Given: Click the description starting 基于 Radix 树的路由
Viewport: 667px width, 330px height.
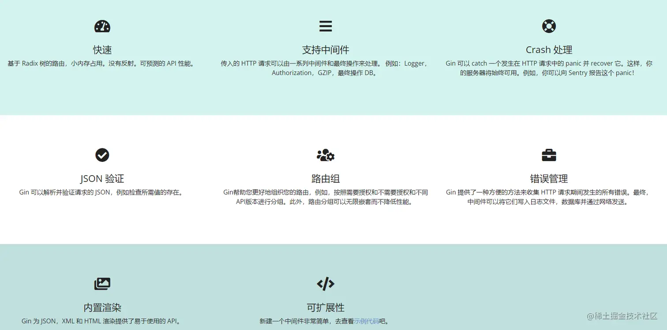Looking at the screenshot, I should 102,64.
